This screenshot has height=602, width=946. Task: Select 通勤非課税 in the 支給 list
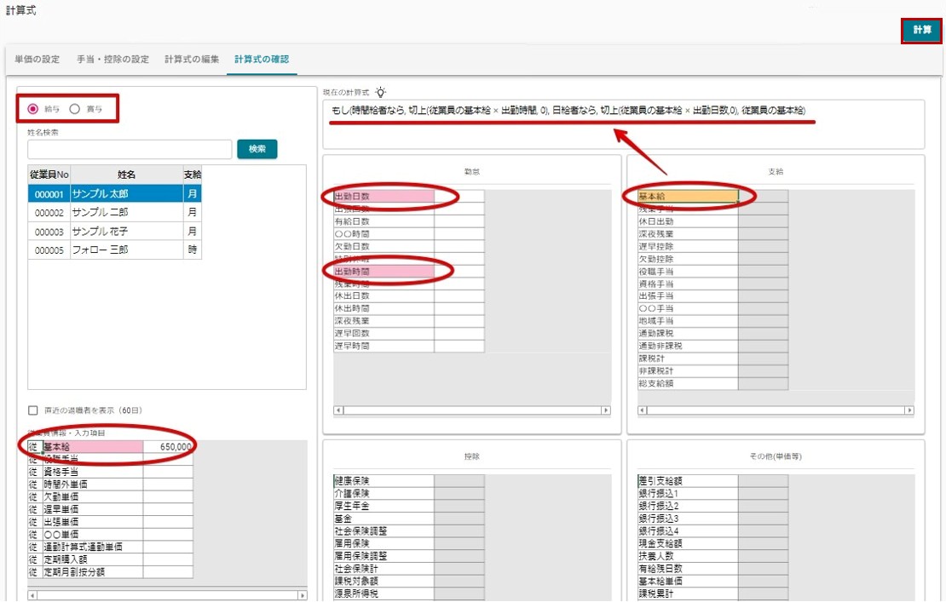688,346
